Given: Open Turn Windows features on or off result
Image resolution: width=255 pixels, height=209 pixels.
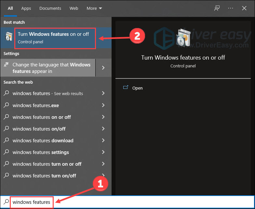Looking at the screenshot, I should pos(56,38).
